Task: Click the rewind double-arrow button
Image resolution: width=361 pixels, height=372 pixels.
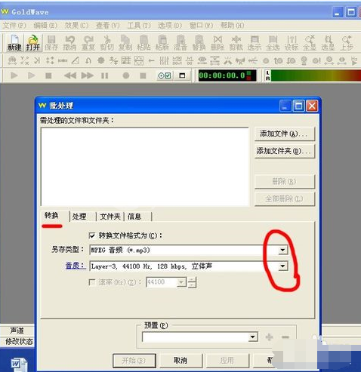Action: click(70, 75)
